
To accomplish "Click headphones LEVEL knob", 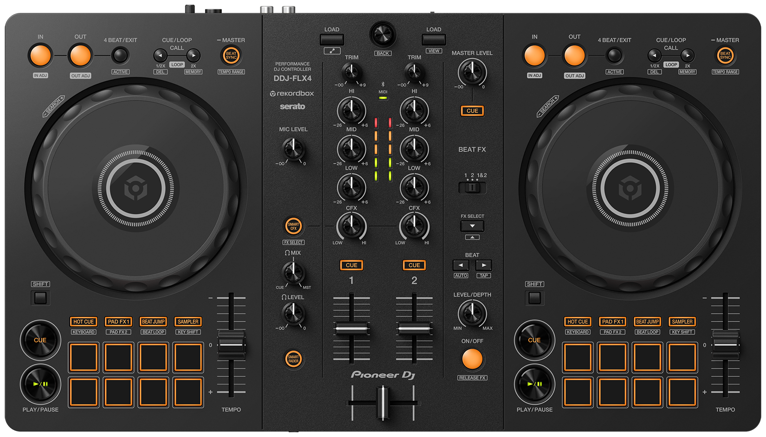I will (293, 314).
